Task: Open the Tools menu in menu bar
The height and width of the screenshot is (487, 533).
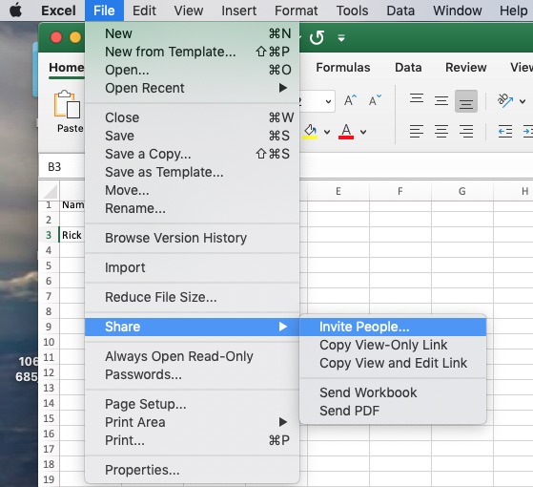Action: point(352,11)
